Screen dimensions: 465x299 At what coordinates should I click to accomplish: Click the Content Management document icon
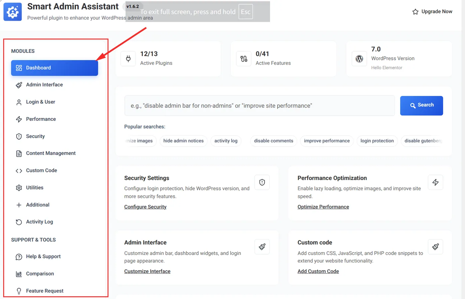[19, 153]
